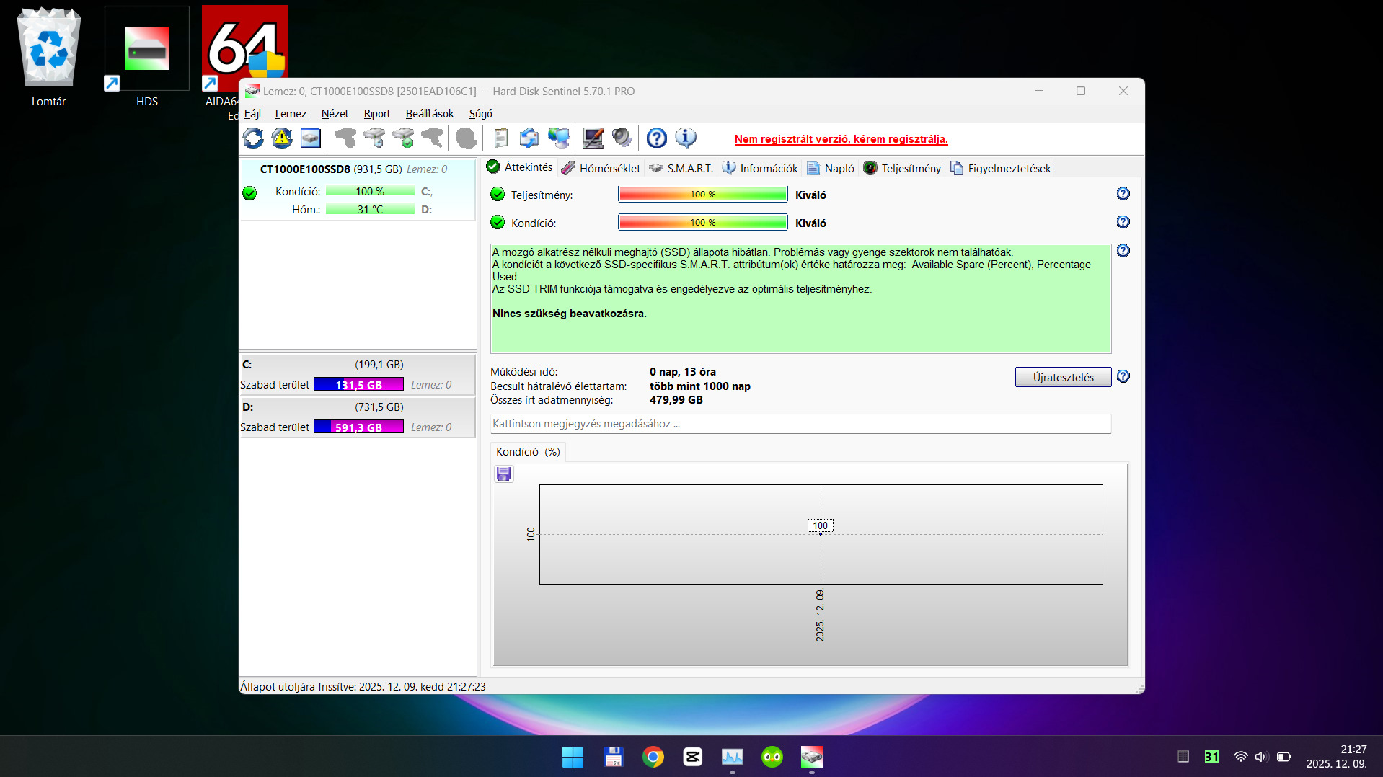The width and height of the screenshot is (1383, 777).
Task: Click the blue info bubble toolbar icon
Action: (686, 138)
